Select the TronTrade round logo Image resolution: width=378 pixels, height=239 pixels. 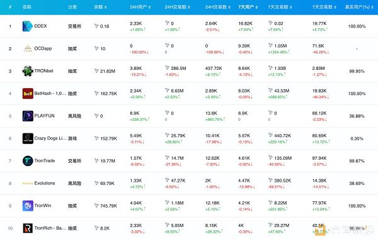pos(28,161)
